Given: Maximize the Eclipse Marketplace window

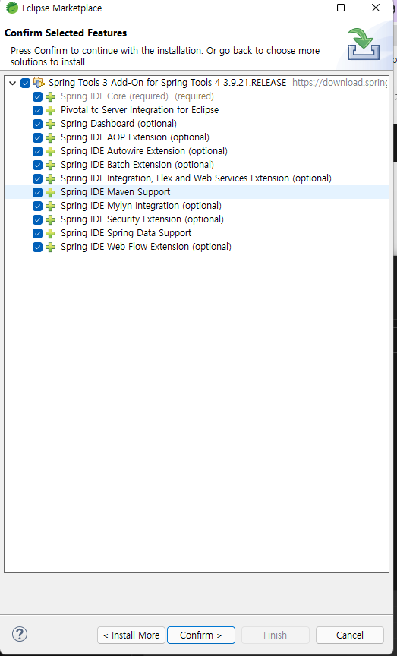Looking at the screenshot, I should click(341, 8).
